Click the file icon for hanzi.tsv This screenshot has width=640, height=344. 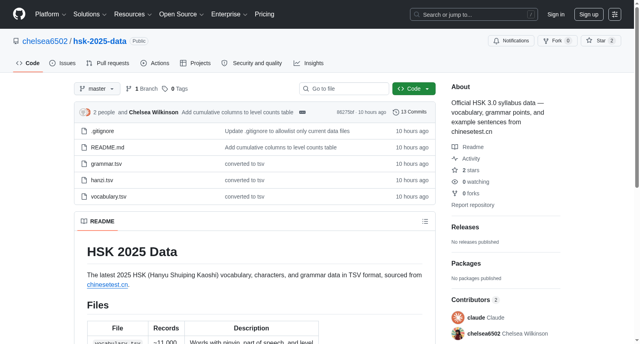point(84,180)
